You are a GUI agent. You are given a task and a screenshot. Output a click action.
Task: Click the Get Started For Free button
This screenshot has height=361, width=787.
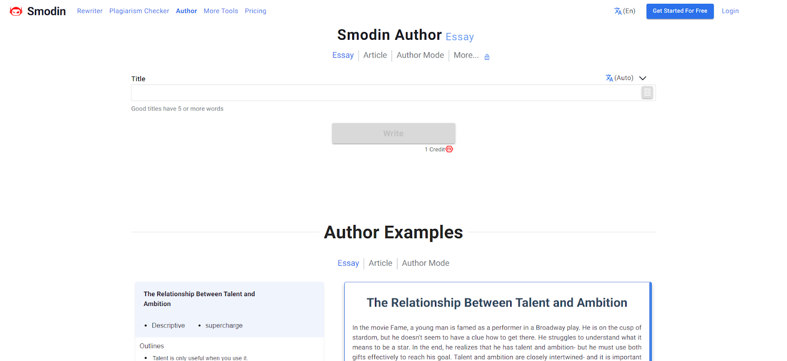tap(680, 11)
